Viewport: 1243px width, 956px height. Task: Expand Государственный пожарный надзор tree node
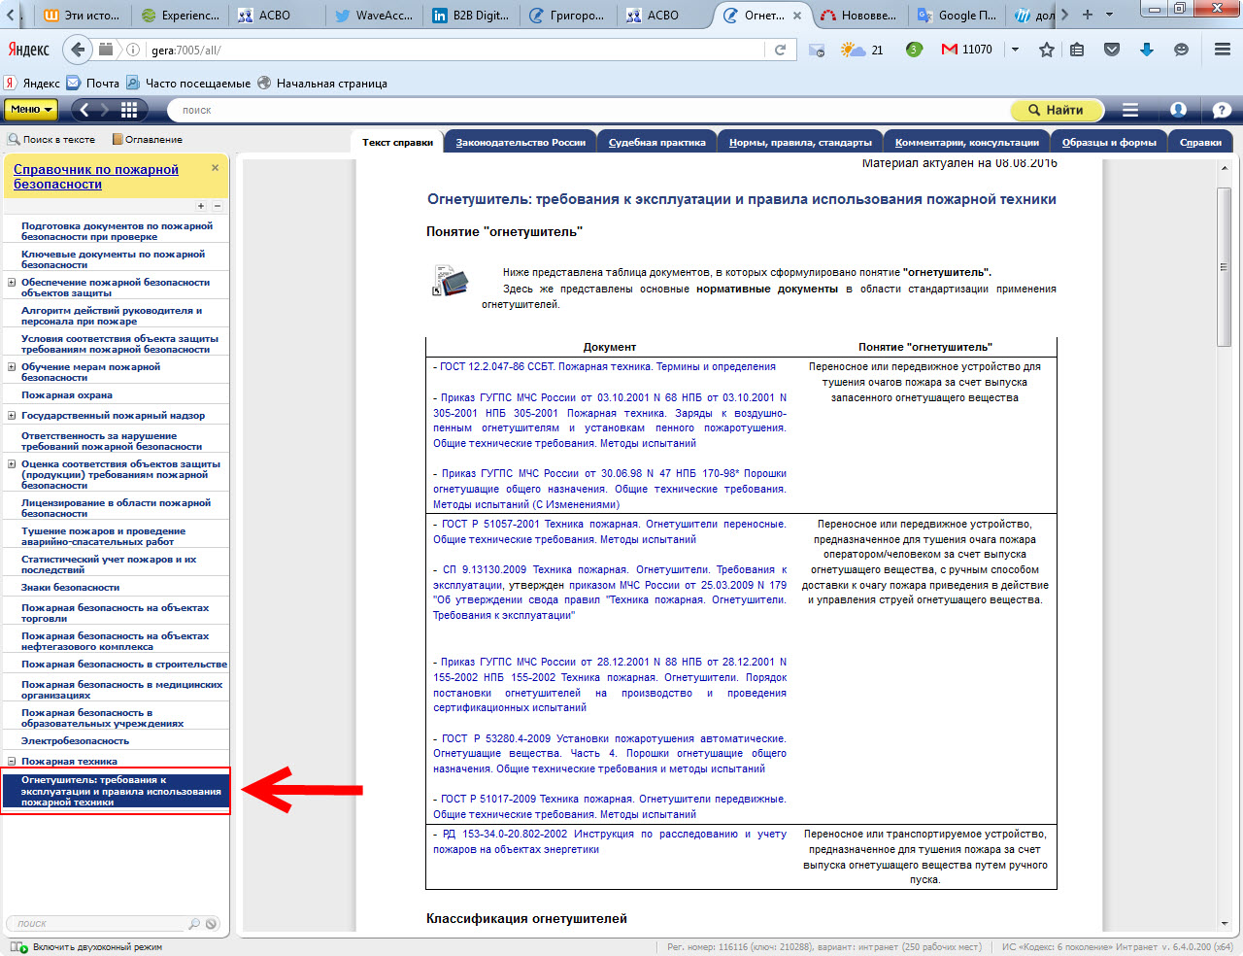(x=12, y=416)
